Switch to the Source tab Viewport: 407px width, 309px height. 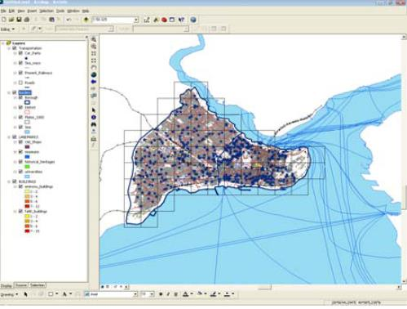point(21,285)
